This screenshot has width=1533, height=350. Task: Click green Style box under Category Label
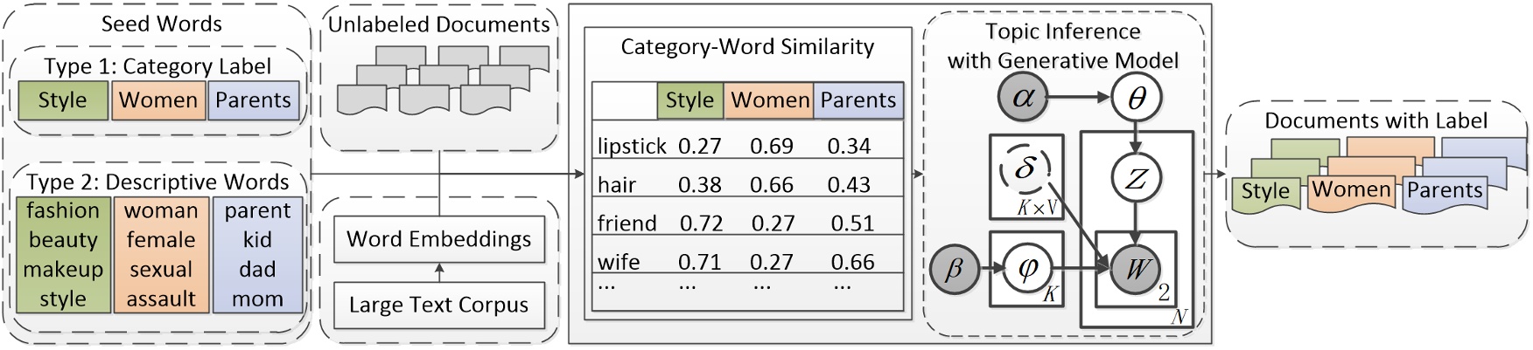click(x=63, y=100)
